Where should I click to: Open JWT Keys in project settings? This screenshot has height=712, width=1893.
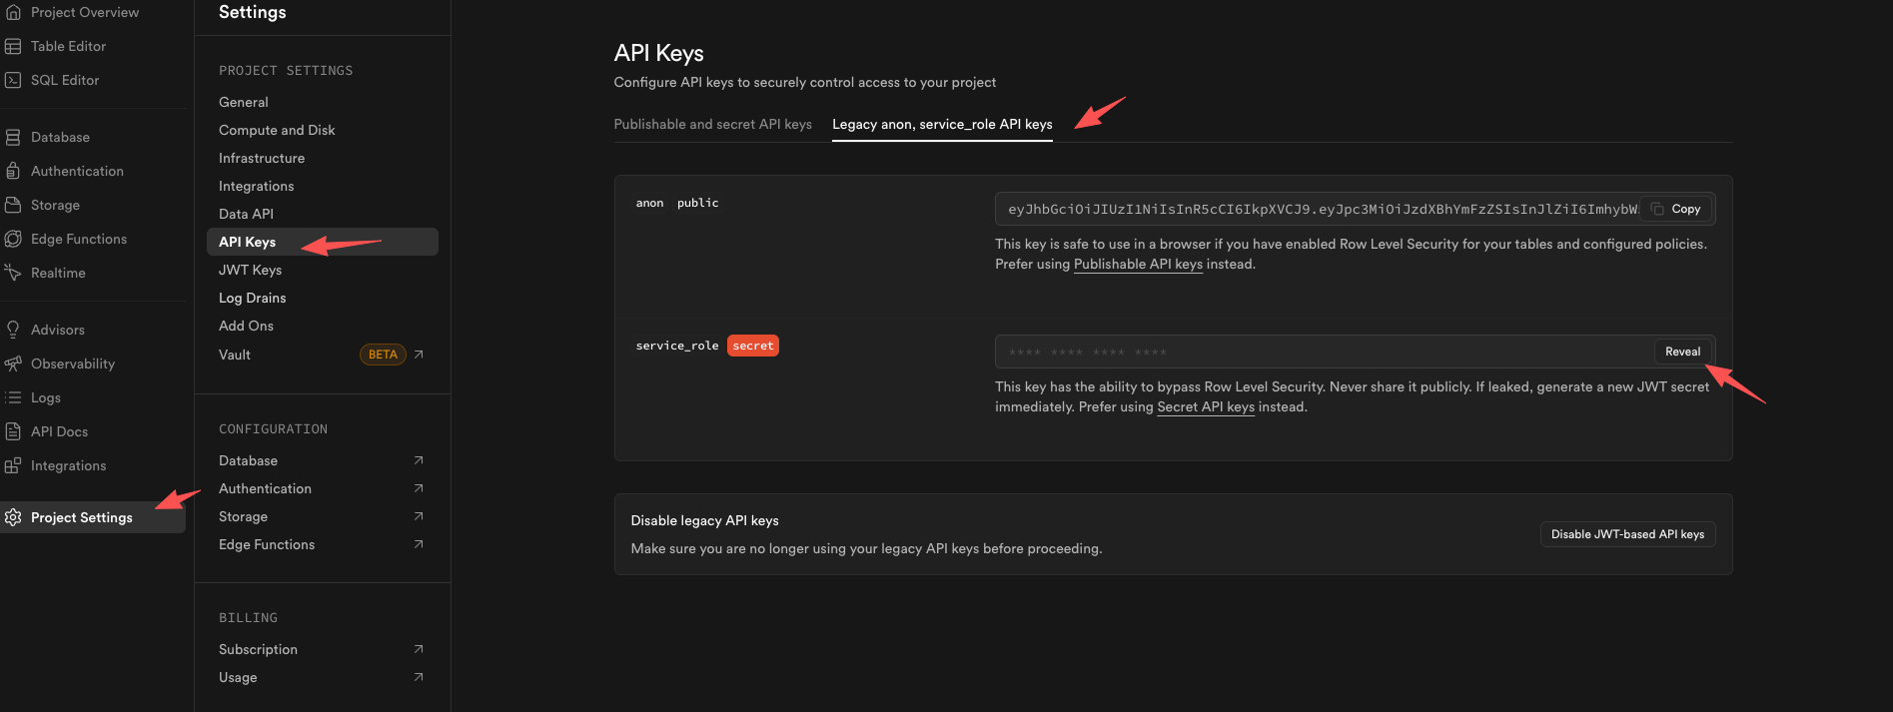(x=251, y=271)
